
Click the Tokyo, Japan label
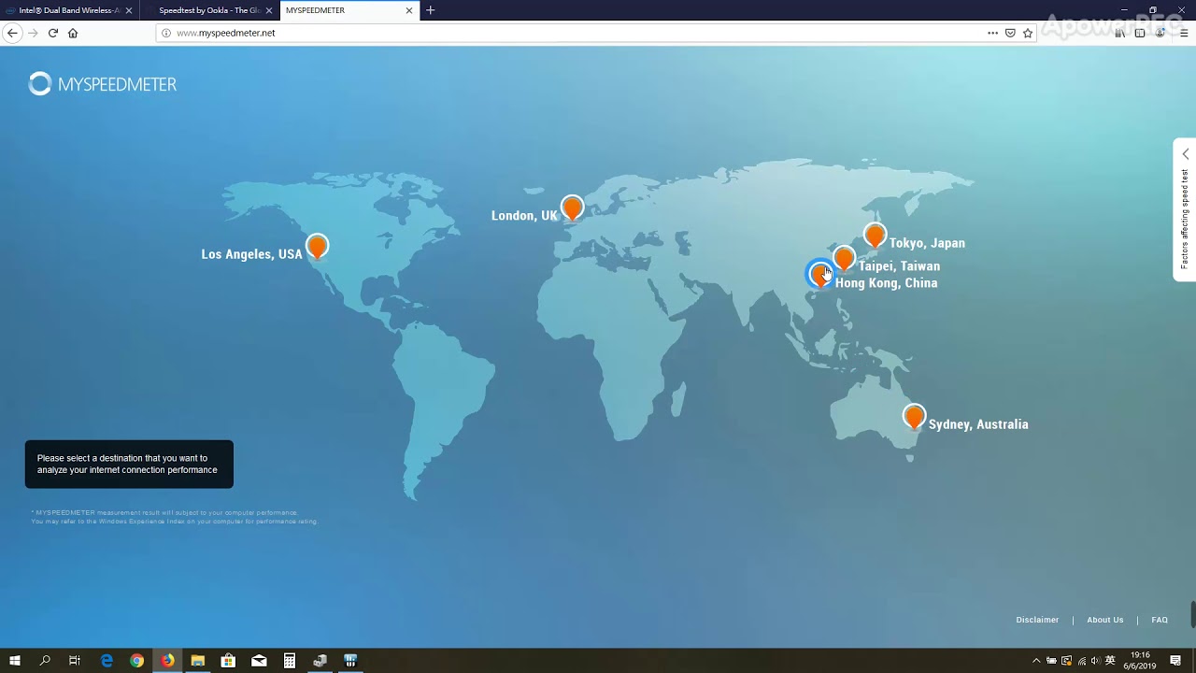point(927,243)
